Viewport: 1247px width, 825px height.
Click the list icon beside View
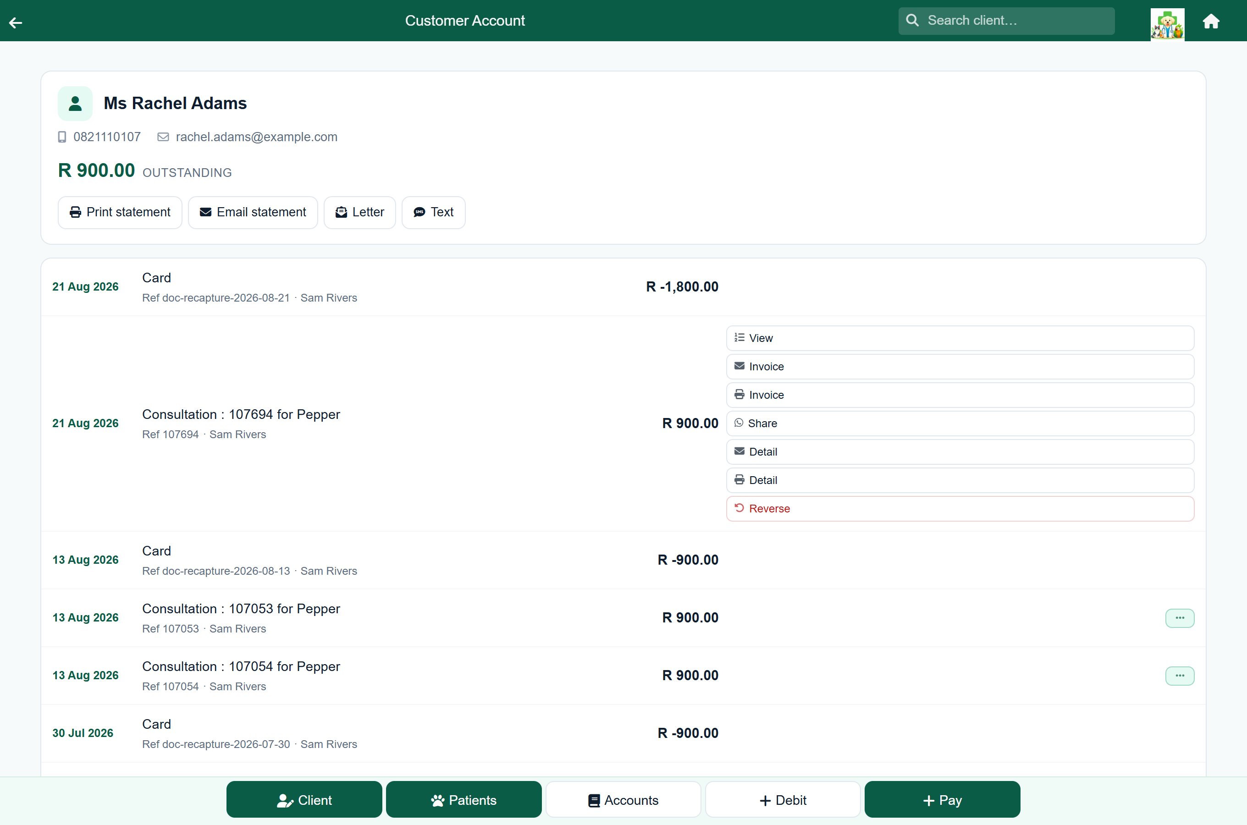point(739,337)
